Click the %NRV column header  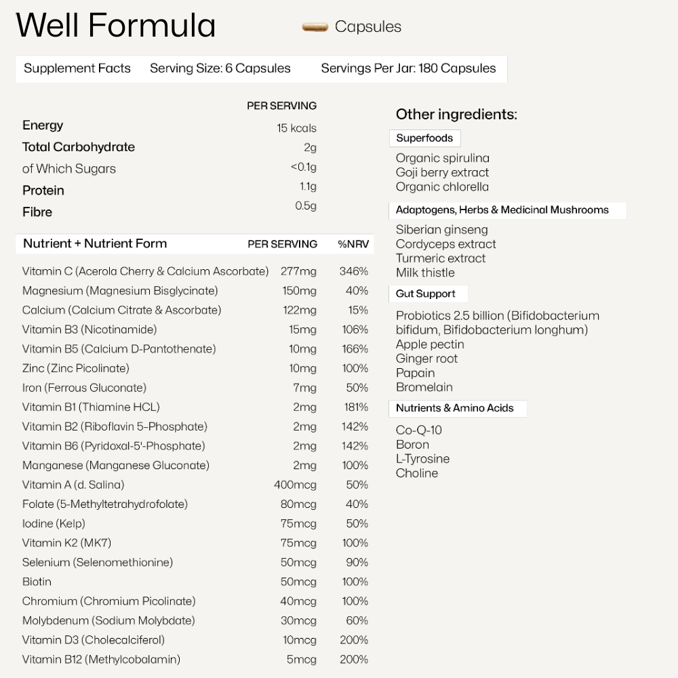tap(353, 244)
